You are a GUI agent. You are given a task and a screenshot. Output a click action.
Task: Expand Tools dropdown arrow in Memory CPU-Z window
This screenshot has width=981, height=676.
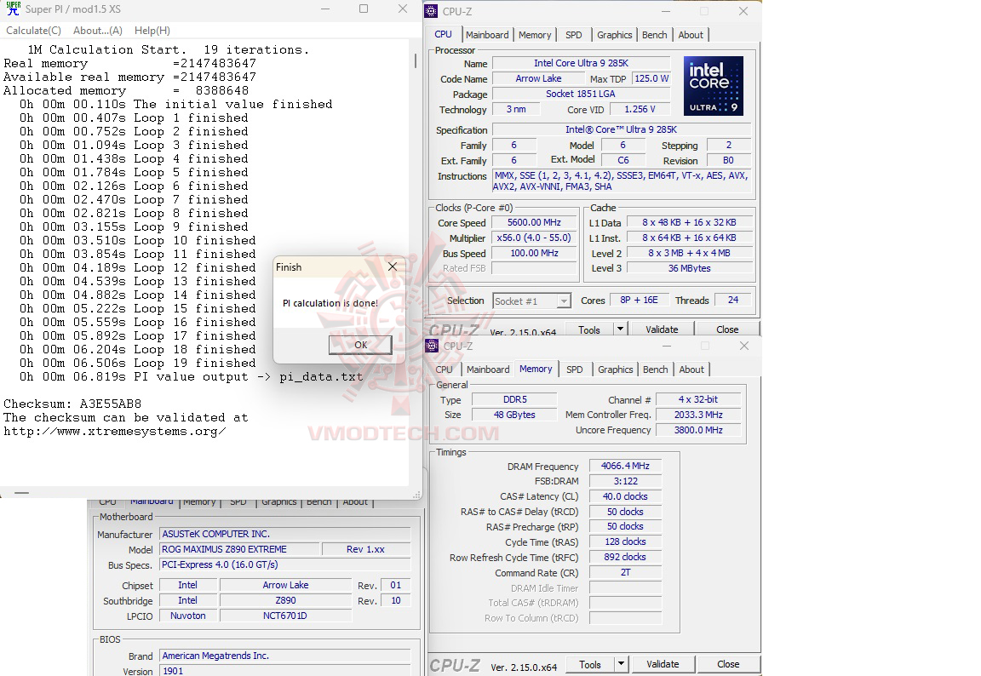coord(621,665)
